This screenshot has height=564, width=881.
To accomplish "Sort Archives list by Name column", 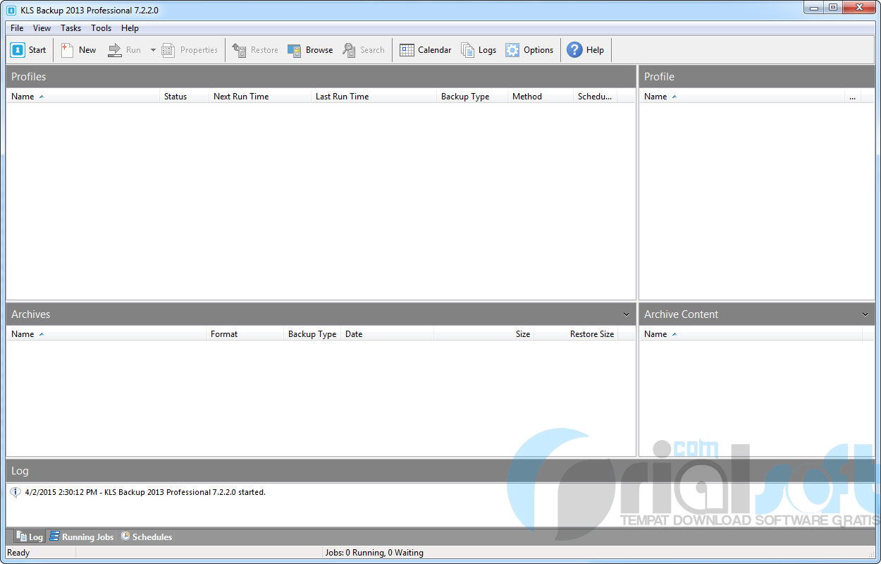I will click(106, 334).
